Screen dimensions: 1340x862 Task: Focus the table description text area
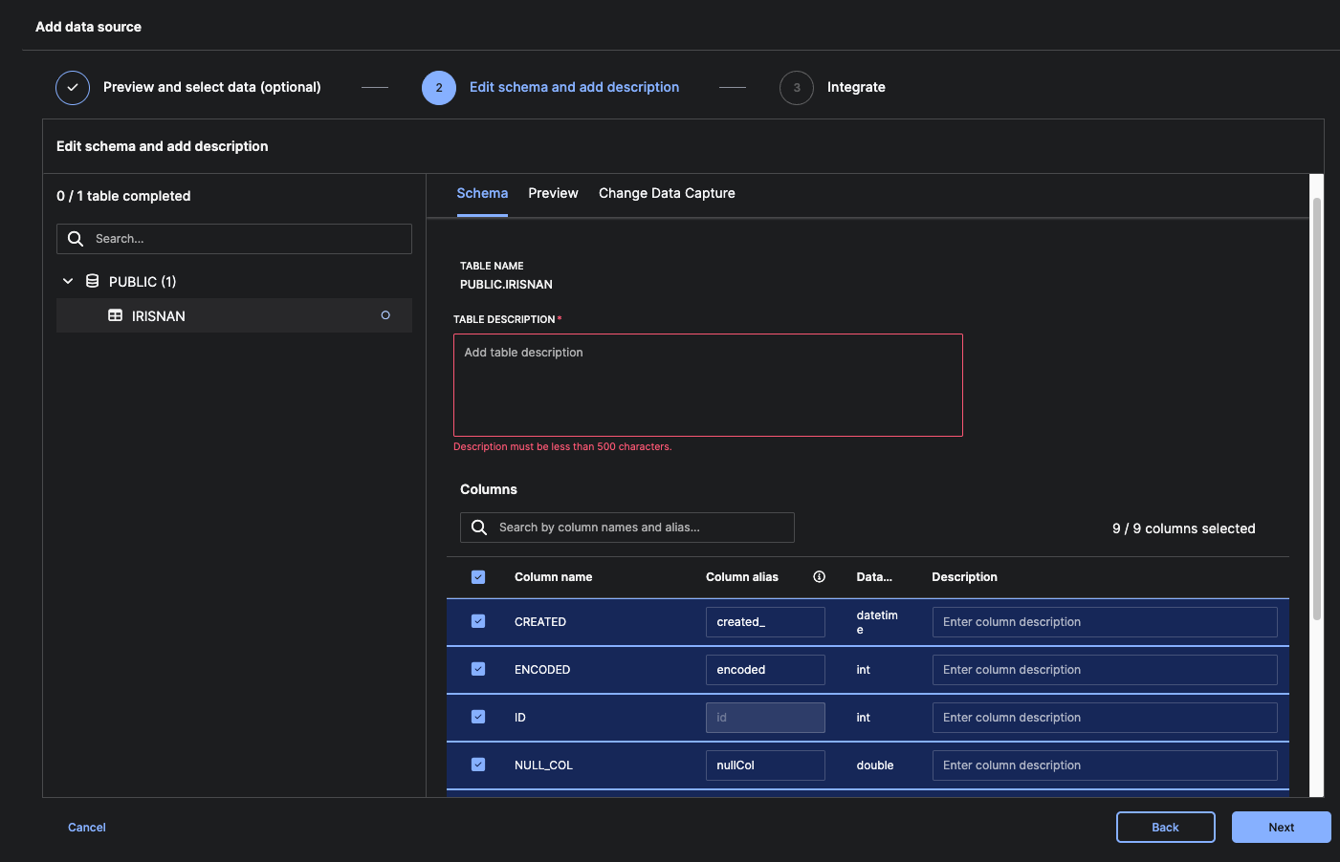tap(708, 385)
